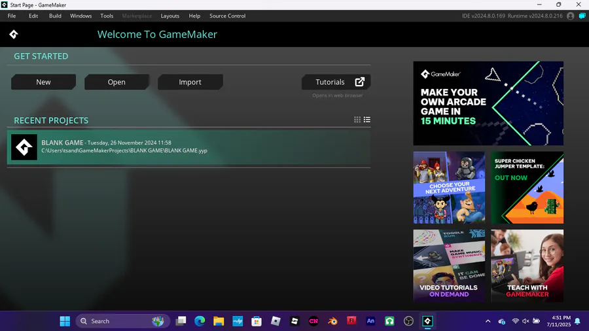Click the taskbar Search box
The image size is (589, 331).
point(122,321)
